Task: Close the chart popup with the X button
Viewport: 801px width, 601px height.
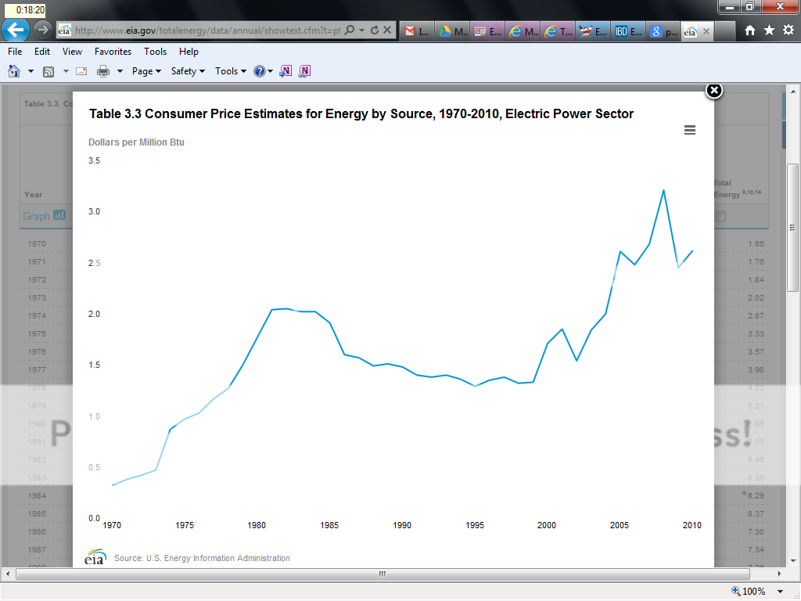Action: 713,91
